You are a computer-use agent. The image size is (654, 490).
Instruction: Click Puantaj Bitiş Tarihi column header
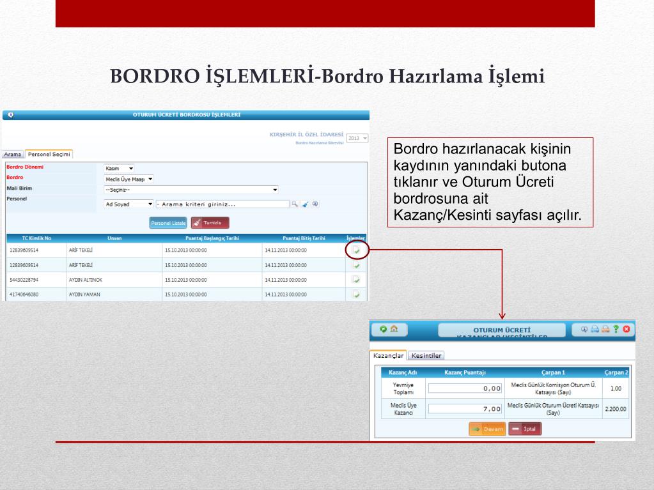pyautogui.click(x=304, y=238)
